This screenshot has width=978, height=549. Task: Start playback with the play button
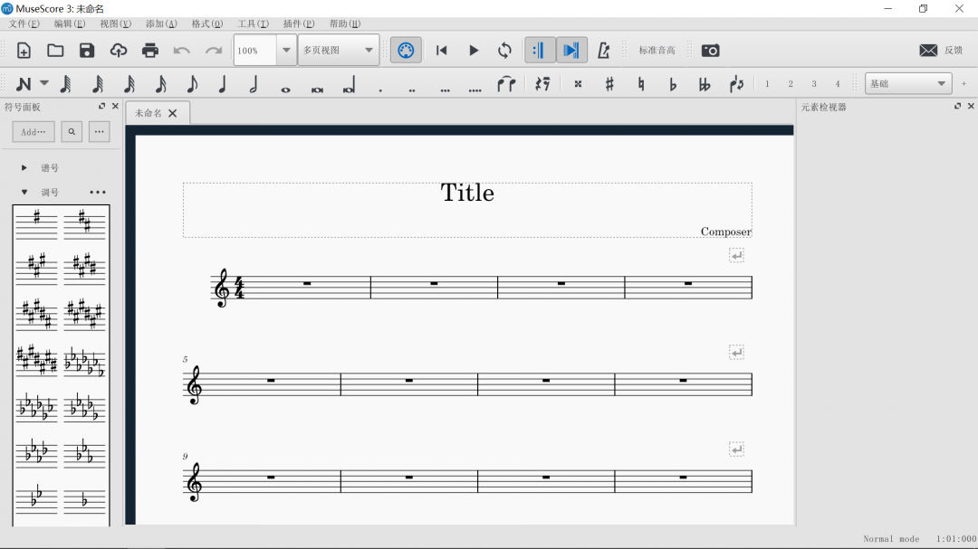tap(474, 51)
